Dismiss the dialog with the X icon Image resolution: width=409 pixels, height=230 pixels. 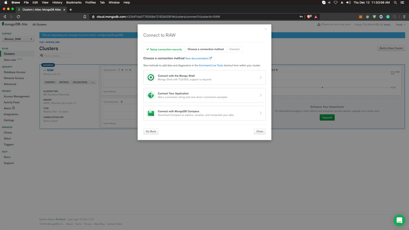(x=265, y=29)
